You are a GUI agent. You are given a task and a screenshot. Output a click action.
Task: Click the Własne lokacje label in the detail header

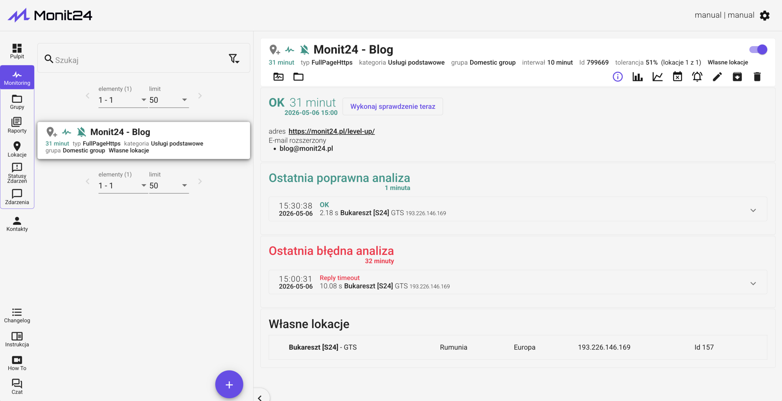click(728, 63)
